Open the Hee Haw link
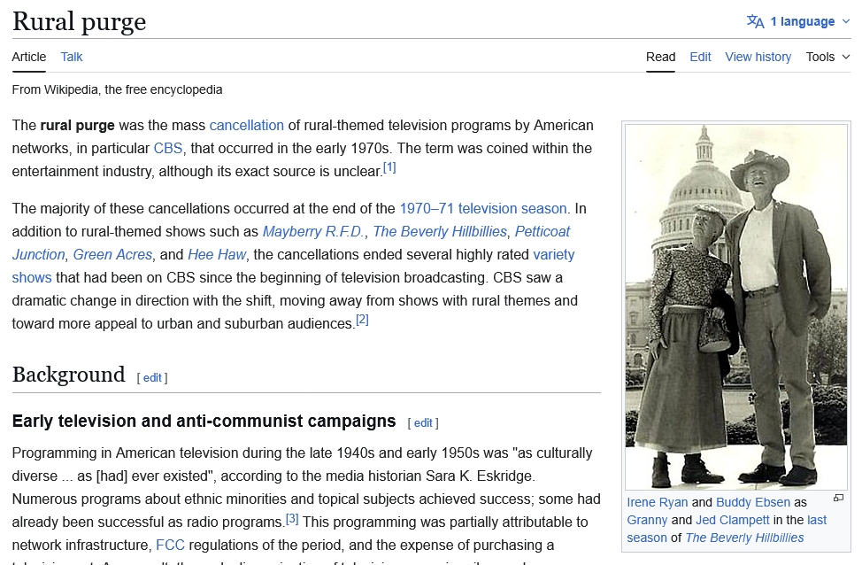Image resolution: width=862 pixels, height=565 pixels. 216,254
